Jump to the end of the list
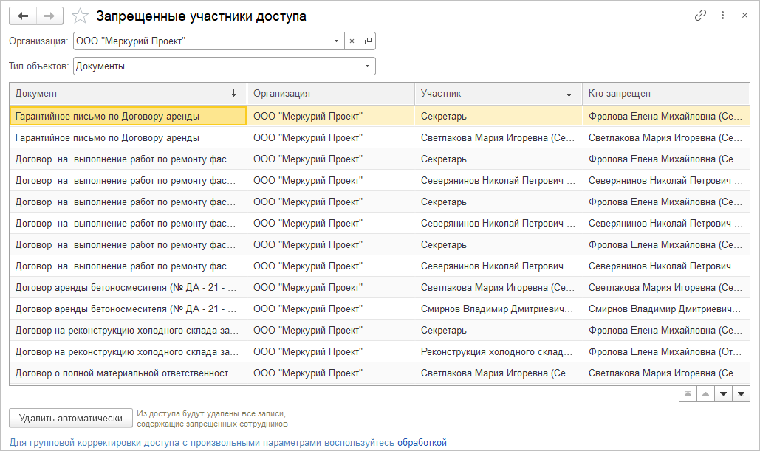This screenshot has width=760, height=451. coord(742,394)
